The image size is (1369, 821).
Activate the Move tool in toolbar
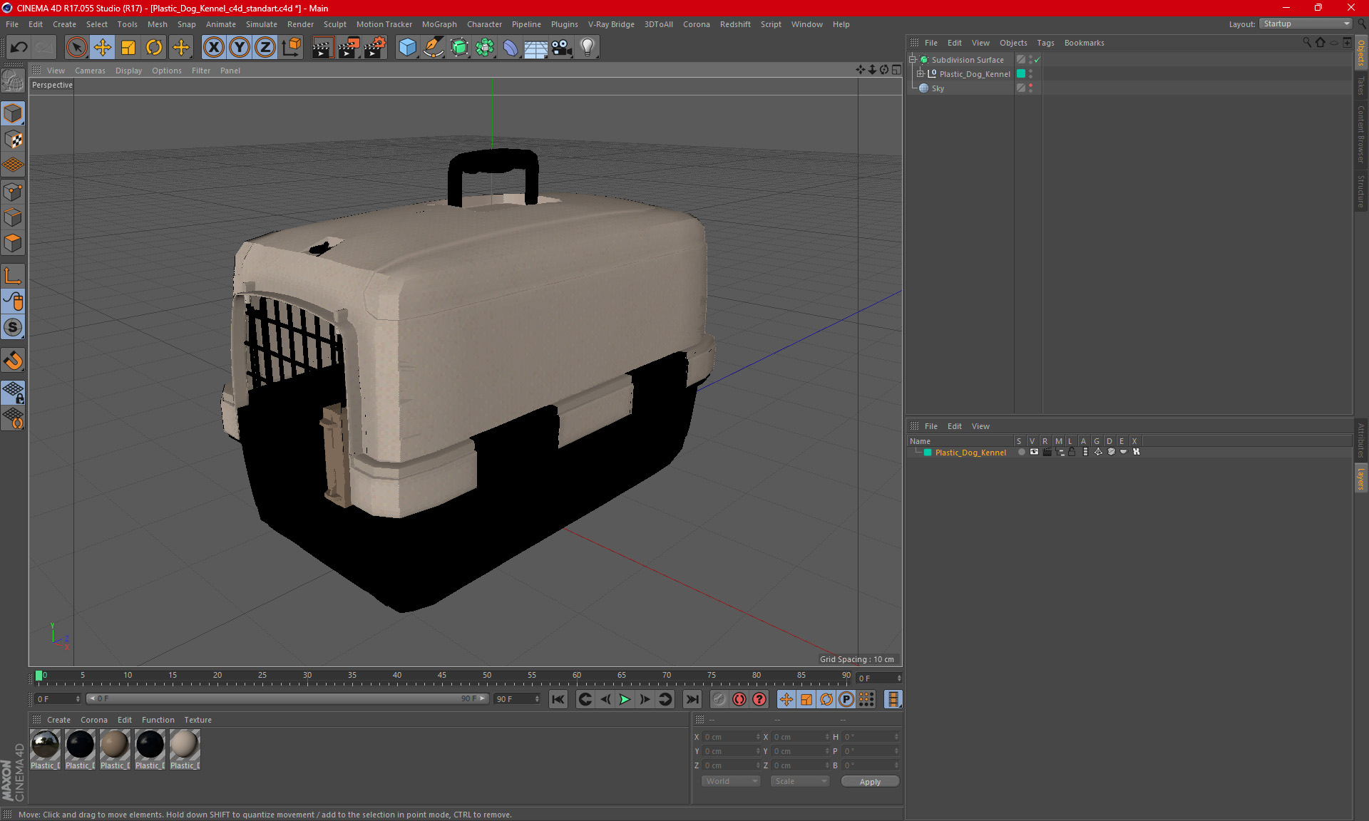click(103, 48)
